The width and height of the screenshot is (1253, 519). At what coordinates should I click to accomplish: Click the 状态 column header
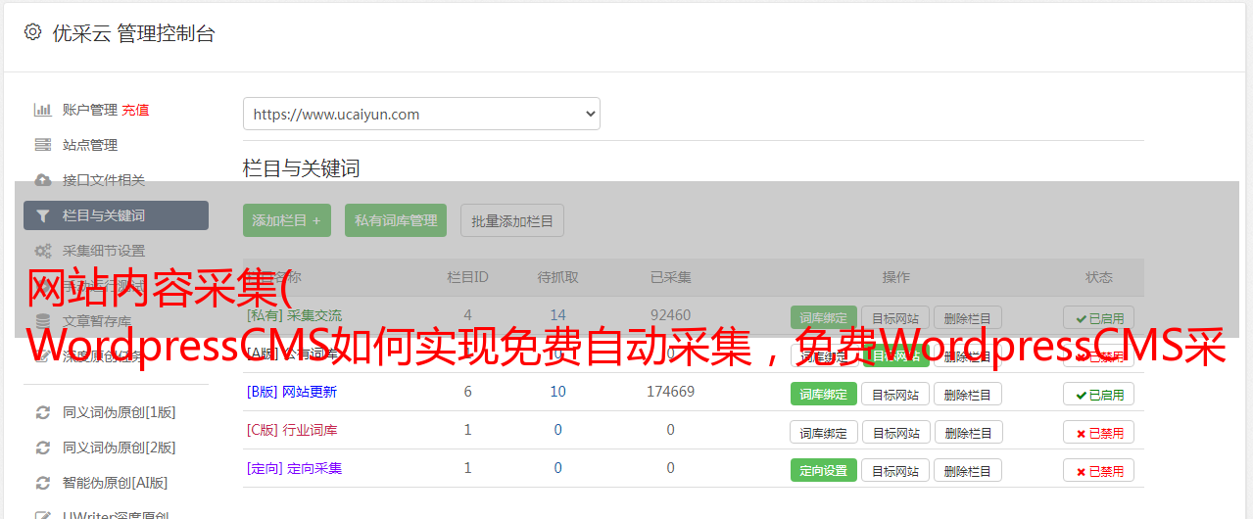(1099, 277)
